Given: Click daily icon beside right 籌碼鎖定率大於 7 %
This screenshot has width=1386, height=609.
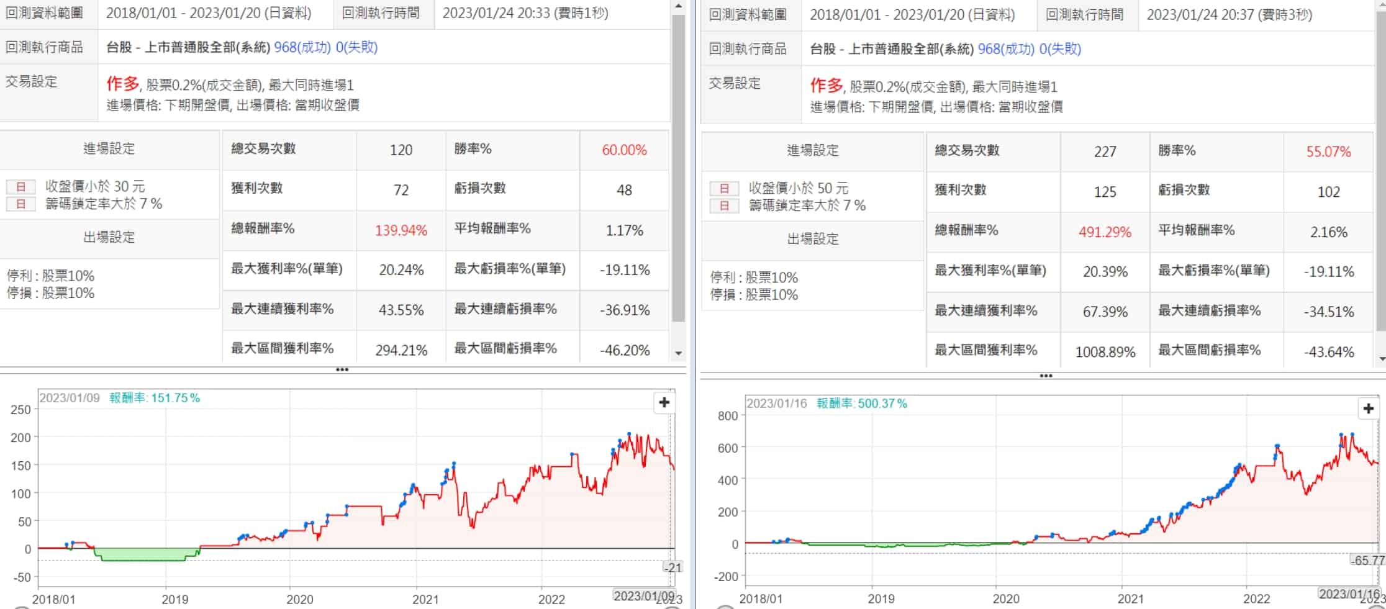Looking at the screenshot, I should [724, 205].
